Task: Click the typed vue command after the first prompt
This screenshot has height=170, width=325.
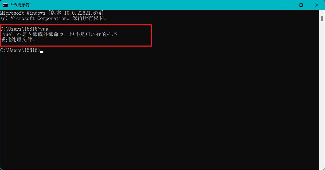Action: (x=44, y=29)
